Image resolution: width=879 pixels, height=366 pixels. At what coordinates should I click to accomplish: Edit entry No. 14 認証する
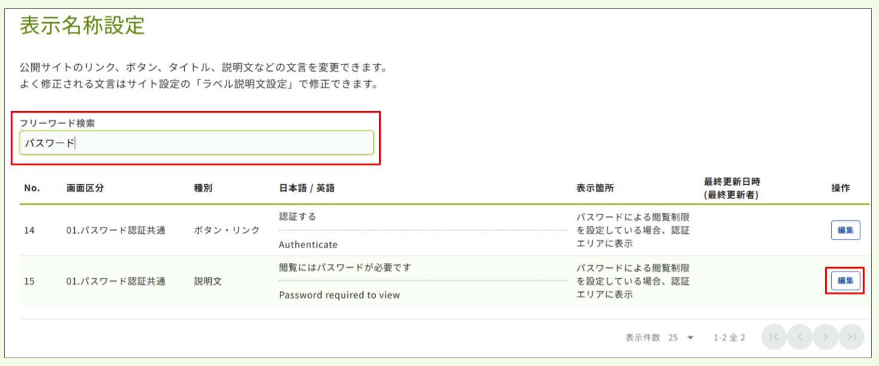pos(845,229)
